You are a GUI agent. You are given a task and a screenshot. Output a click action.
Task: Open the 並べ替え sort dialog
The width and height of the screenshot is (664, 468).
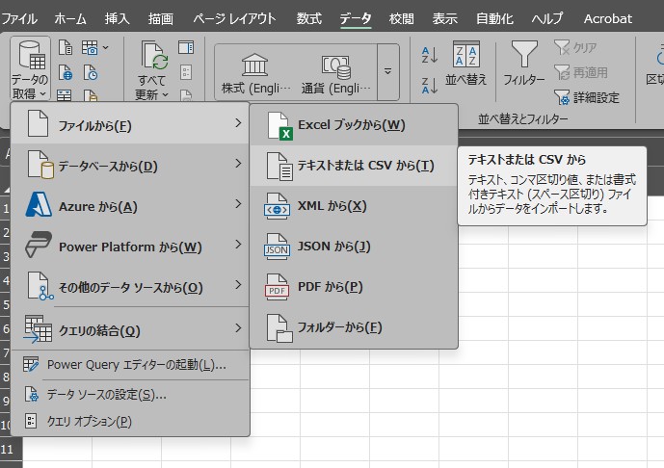pyautogui.click(x=465, y=63)
